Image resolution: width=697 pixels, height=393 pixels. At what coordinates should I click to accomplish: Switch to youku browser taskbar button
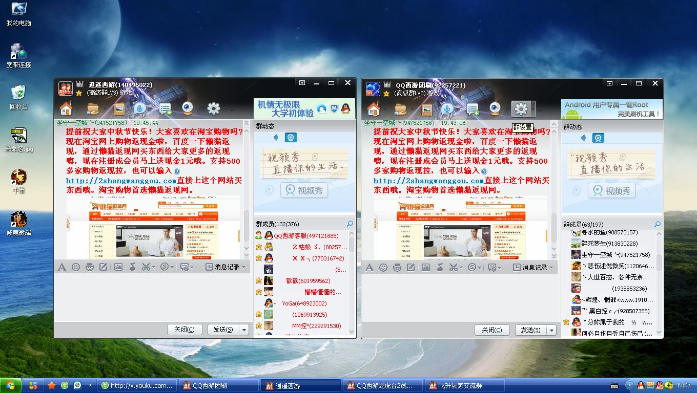[x=137, y=385]
